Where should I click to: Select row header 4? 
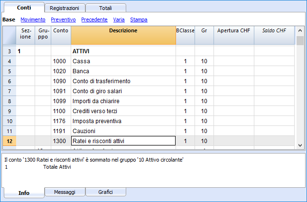(9, 61)
